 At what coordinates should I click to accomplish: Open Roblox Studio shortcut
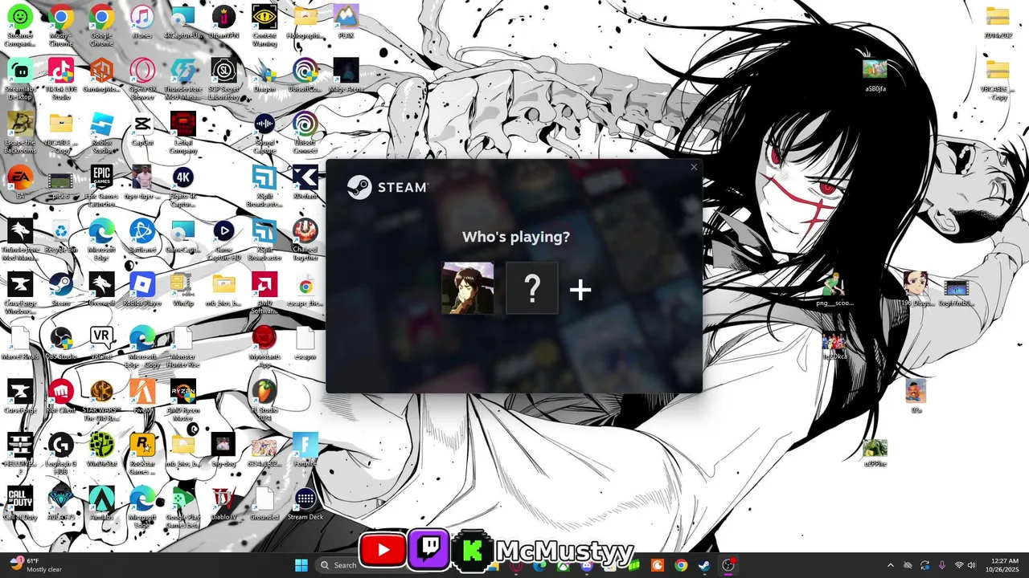click(102, 133)
